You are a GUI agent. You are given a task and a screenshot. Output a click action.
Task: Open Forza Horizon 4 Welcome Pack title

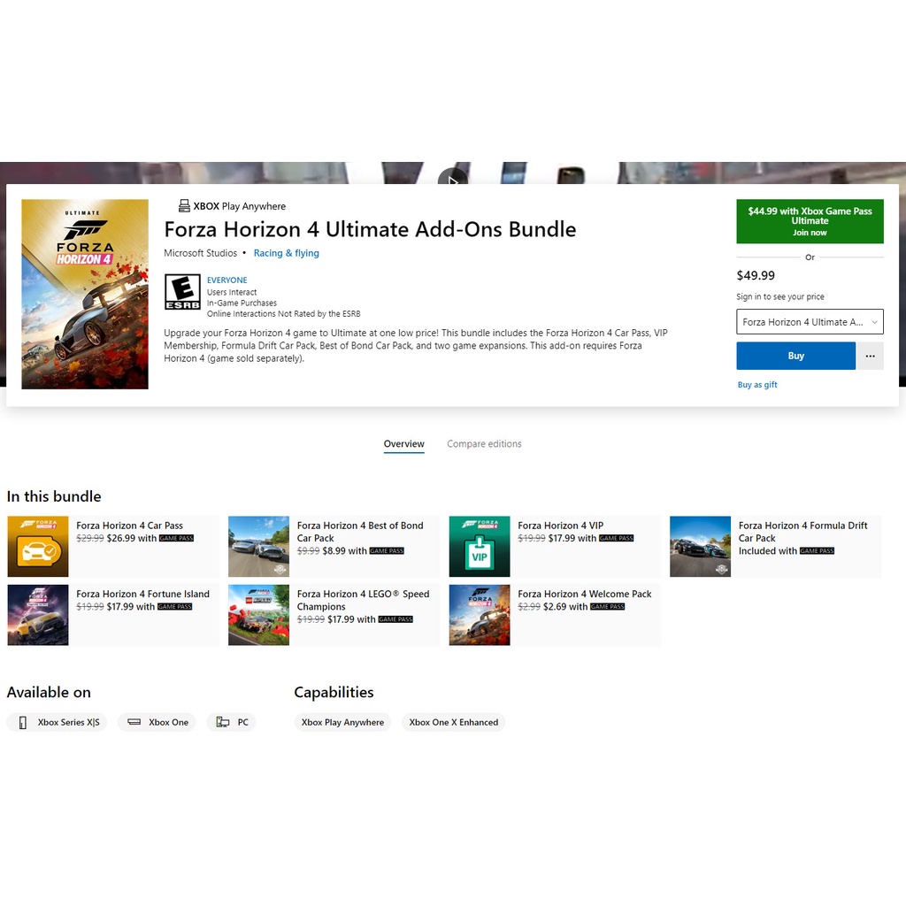584,594
